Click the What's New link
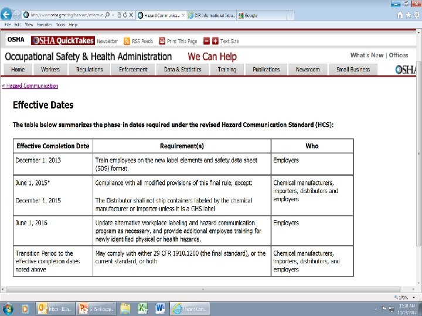 point(367,55)
